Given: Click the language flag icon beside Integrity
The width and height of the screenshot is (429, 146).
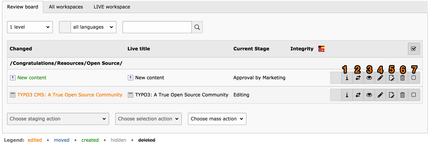Looking at the screenshot, I should 321,49.
